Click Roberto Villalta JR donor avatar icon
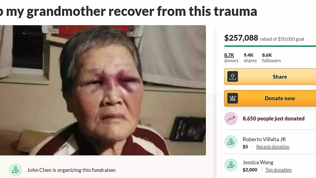 (x=231, y=142)
